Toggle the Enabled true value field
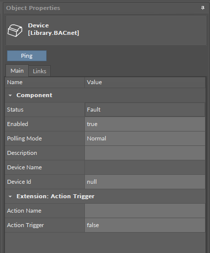This screenshot has height=253, width=210. click(x=145, y=124)
